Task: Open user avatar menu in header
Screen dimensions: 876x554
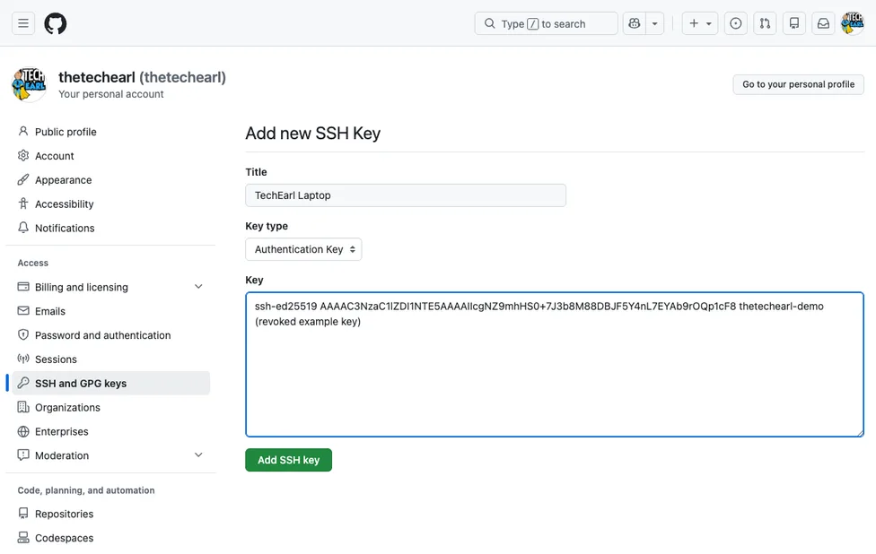Action: pos(853,23)
